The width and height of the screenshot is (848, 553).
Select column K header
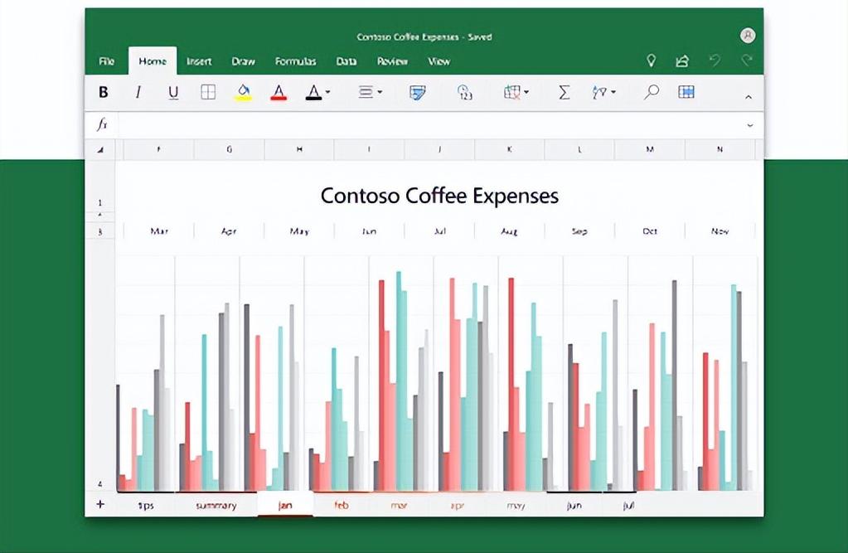(510, 149)
